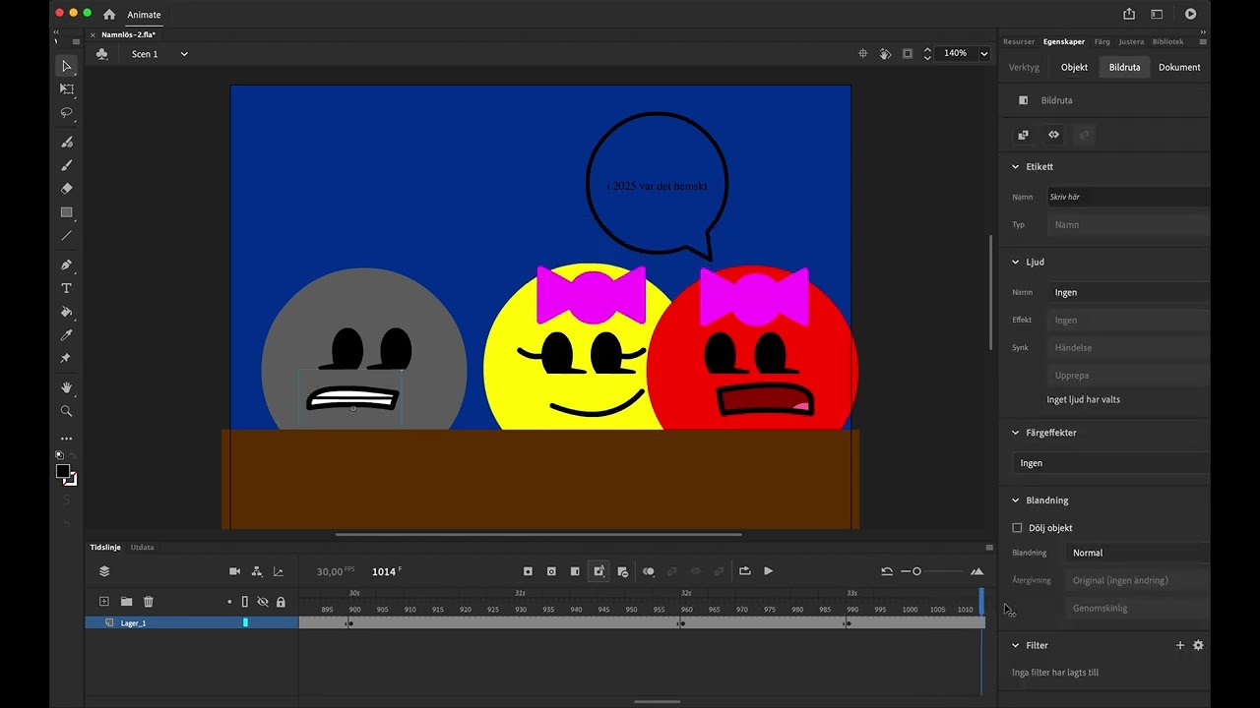
Task: Play the timeline animation
Action: (769, 571)
